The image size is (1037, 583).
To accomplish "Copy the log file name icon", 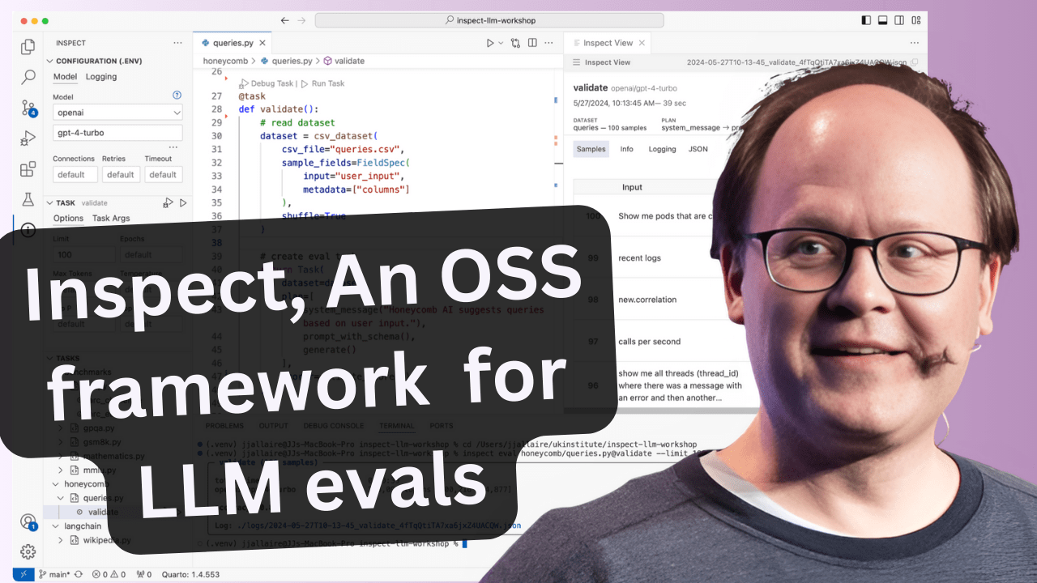I will pos(915,62).
